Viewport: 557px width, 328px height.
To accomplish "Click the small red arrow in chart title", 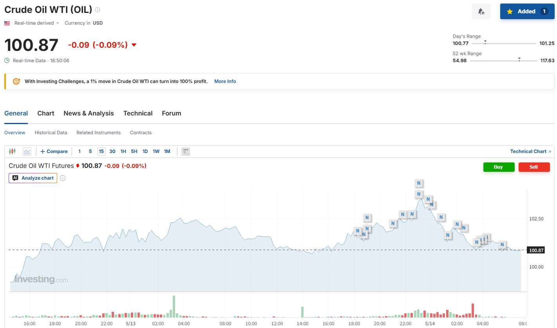I will (x=78, y=166).
